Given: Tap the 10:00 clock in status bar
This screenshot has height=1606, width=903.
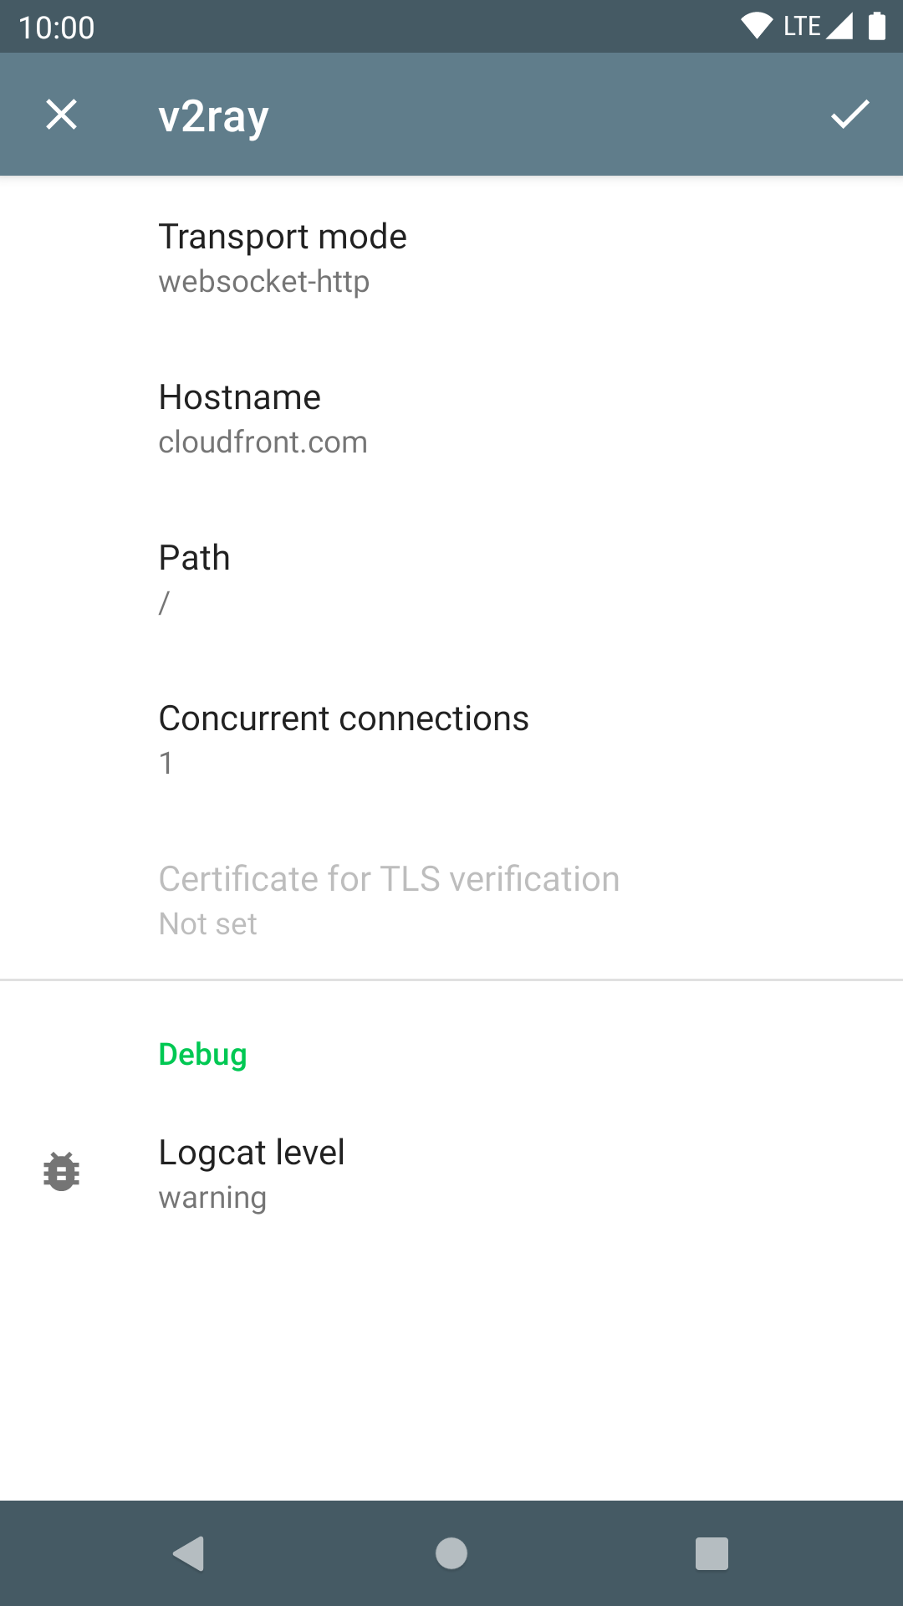Looking at the screenshot, I should (56, 28).
